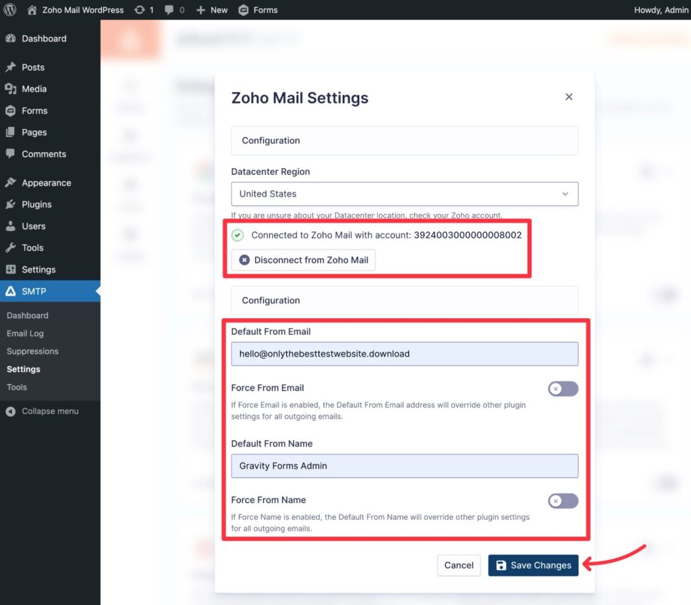Click the Default From Name field
691x605 pixels.
click(405, 466)
